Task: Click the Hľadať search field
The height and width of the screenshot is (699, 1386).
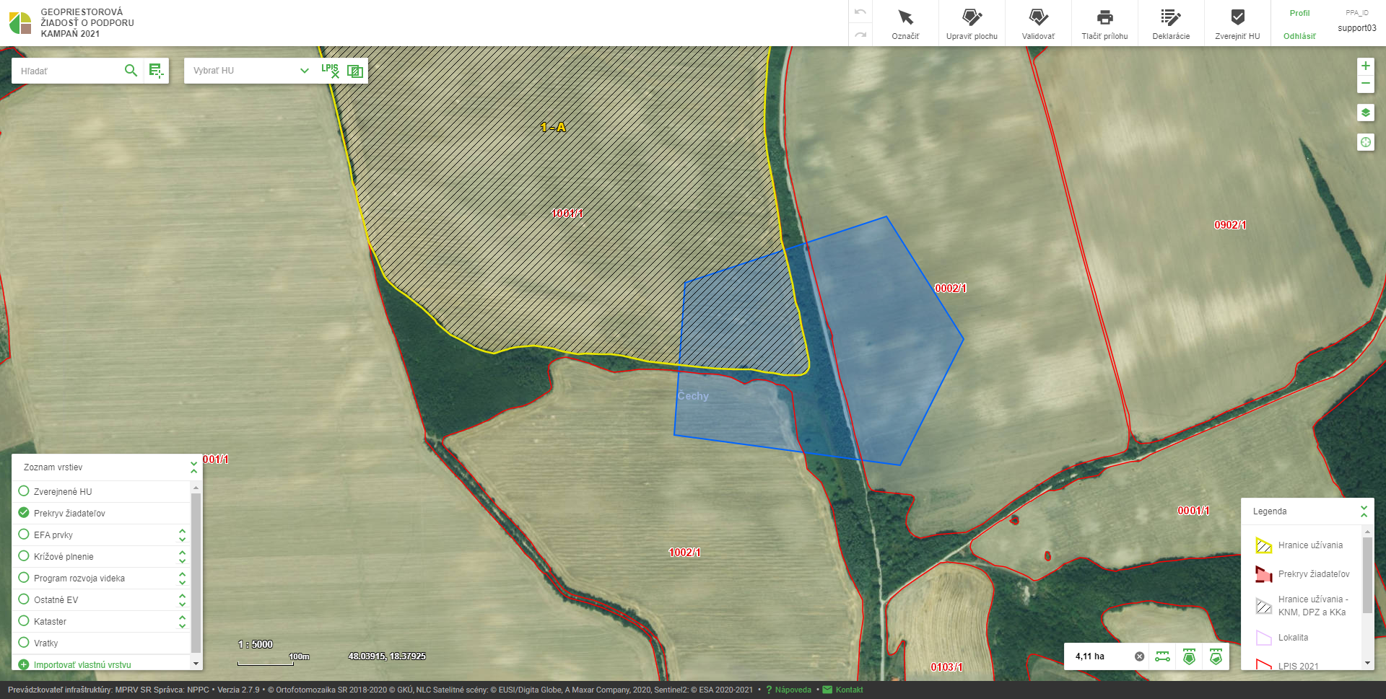Action: 67,70
